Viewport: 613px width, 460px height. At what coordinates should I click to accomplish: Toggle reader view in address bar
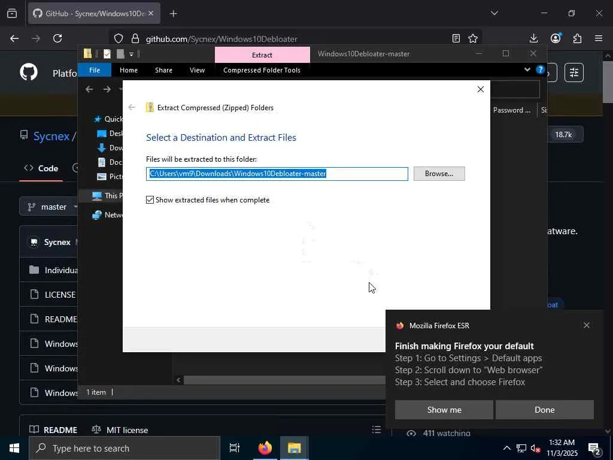[456, 38]
